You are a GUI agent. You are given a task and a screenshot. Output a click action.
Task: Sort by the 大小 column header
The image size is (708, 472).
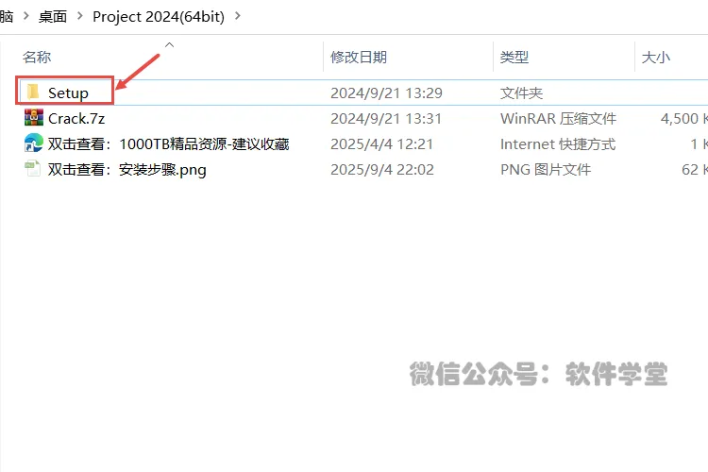[x=656, y=57]
